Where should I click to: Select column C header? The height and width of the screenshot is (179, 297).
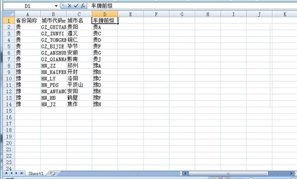(x=79, y=14)
